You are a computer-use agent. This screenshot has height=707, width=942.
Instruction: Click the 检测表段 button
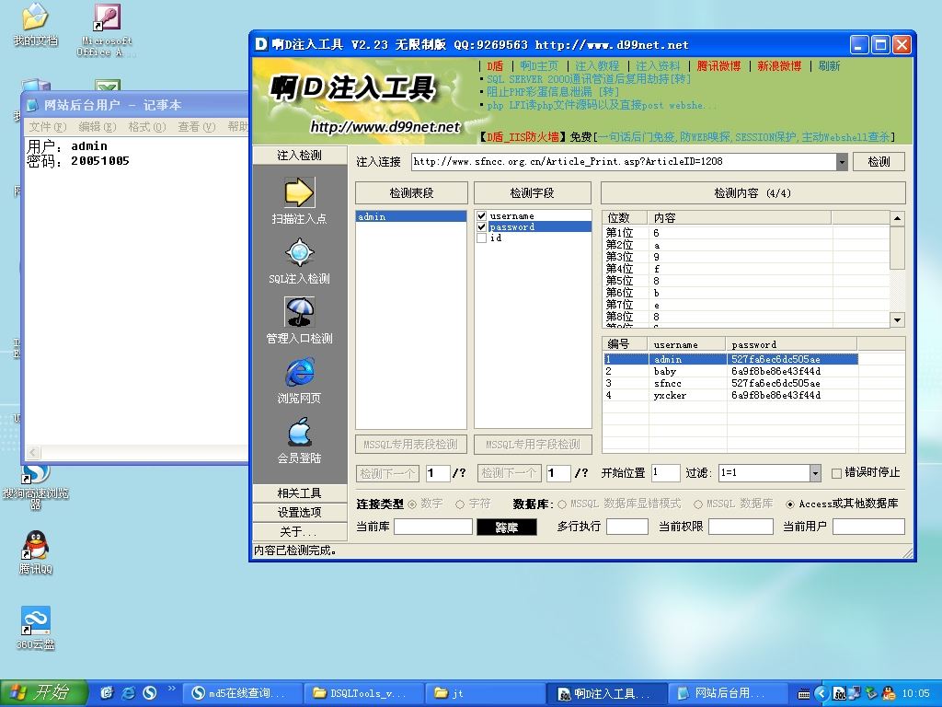click(x=411, y=193)
